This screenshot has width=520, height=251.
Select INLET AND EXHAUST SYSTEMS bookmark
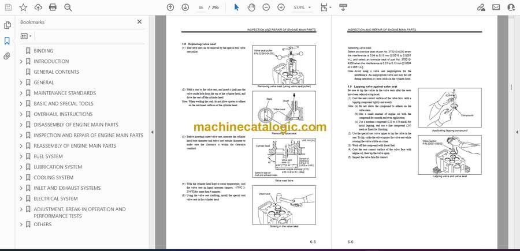(x=67, y=188)
